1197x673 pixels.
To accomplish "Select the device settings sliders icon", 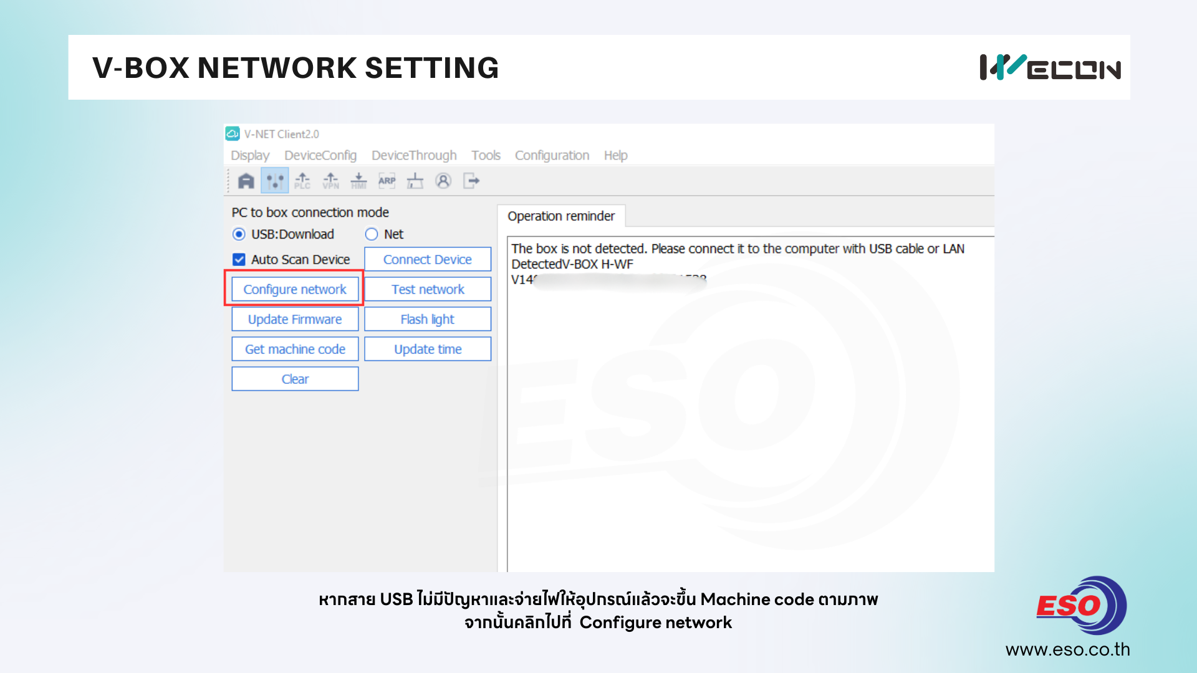I will (274, 181).
